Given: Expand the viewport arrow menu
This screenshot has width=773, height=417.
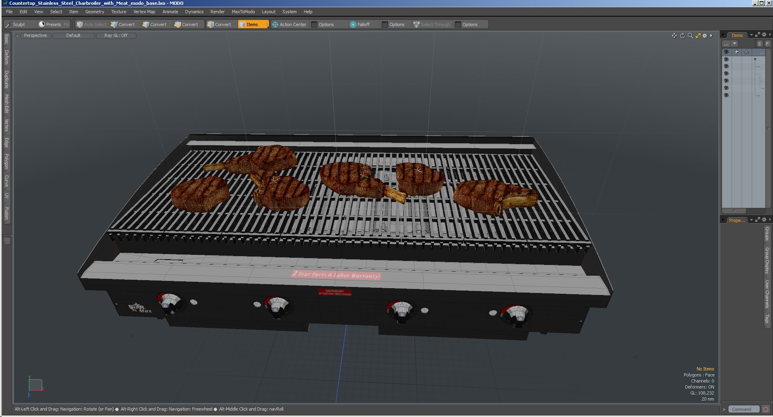Looking at the screenshot, I should (x=711, y=36).
